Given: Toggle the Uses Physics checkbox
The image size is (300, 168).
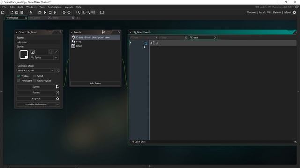Looking at the screenshot, I should pyautogui.click(x=35, y=81).
